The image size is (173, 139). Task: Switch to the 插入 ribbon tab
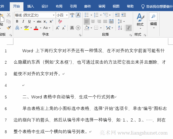point(31,6)
